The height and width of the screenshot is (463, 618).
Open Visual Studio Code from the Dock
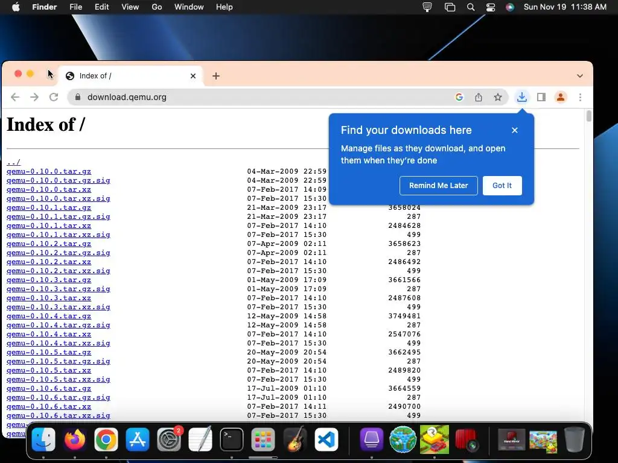pos(327,439)
